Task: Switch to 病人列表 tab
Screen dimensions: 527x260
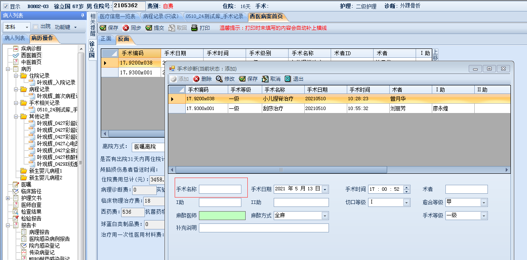Action: [14, 38]
